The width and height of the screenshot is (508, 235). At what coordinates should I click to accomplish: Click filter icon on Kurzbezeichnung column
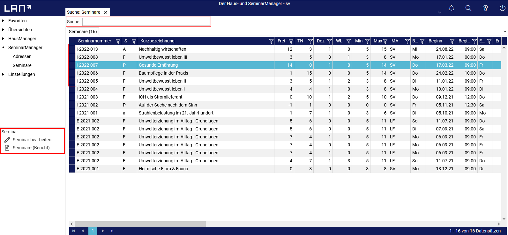(271, 41)
